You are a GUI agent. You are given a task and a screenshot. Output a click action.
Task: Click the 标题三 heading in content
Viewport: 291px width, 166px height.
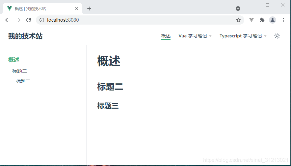pos(108,106)
